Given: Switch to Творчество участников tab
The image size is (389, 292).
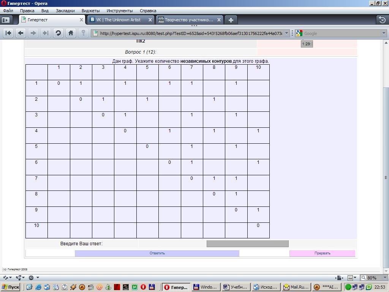Looking at the screenshot, I should pyautogui.click(x=188, y=20).
